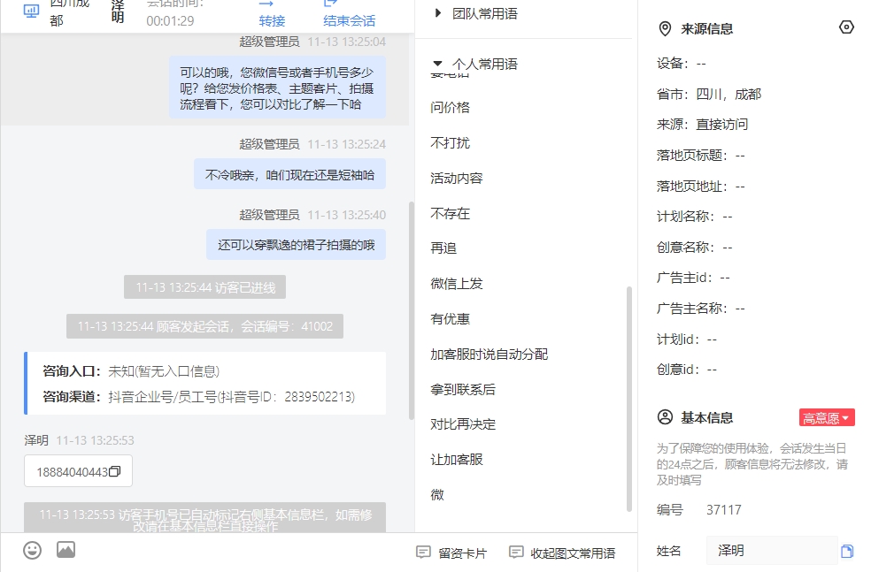Click the 设备 row in 来源信息
Image resolution: width=871 pixels, height=572 pixels.
coord(681,64)
